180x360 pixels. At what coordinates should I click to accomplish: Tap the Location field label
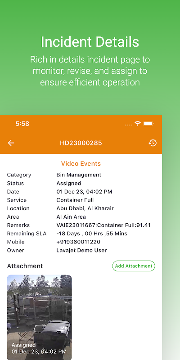click(x=18, y=208)
